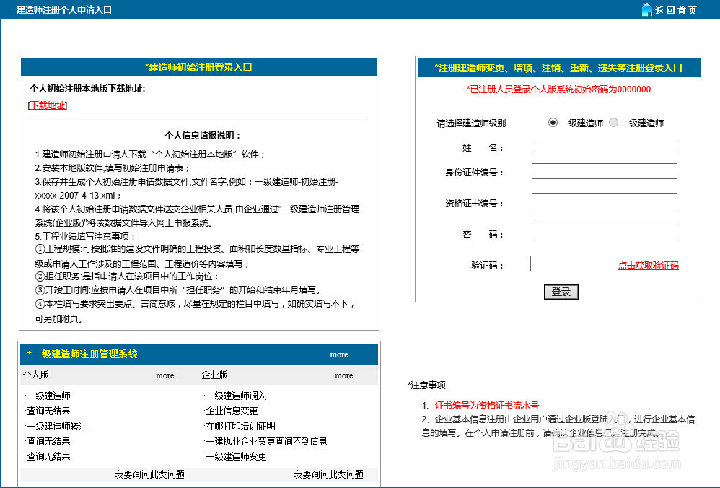
Task: Open the 个人版 section heading
Action: pyautogui.click(x=36, y=375)
